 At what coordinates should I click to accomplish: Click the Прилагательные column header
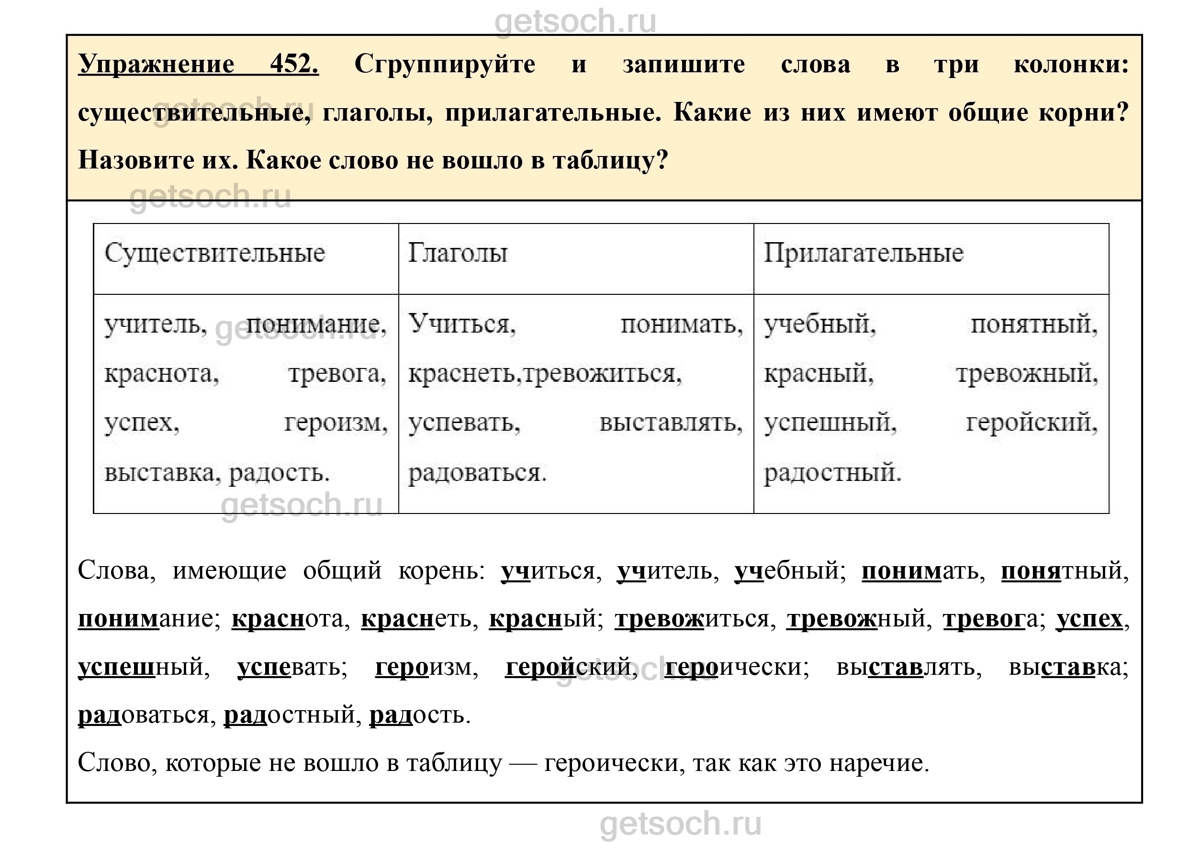(x=863, y=254)
